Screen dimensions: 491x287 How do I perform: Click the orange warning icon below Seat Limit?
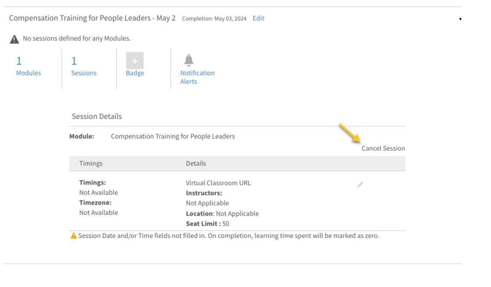[73, 236]
